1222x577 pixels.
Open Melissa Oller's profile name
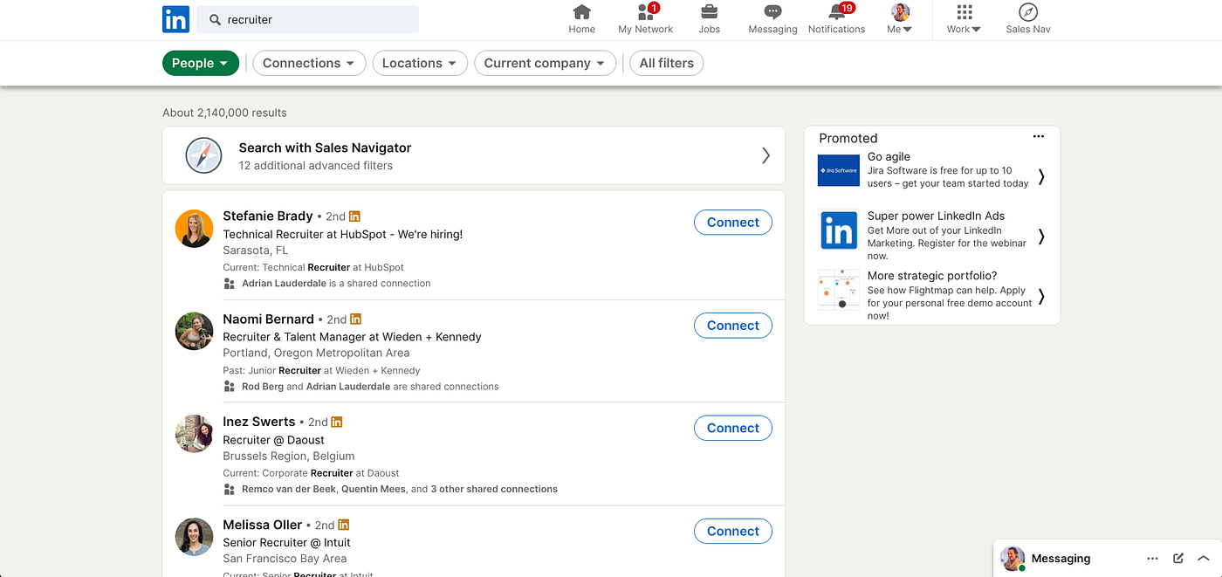tap(263, 525)
